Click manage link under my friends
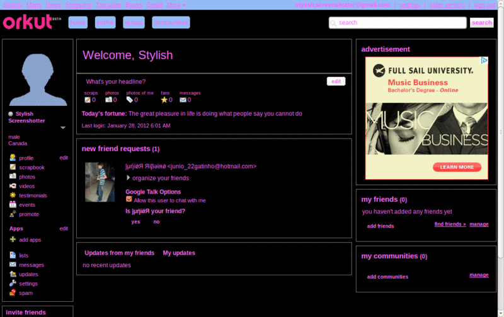This screenshot has height=317, width=504. point(479,224)
